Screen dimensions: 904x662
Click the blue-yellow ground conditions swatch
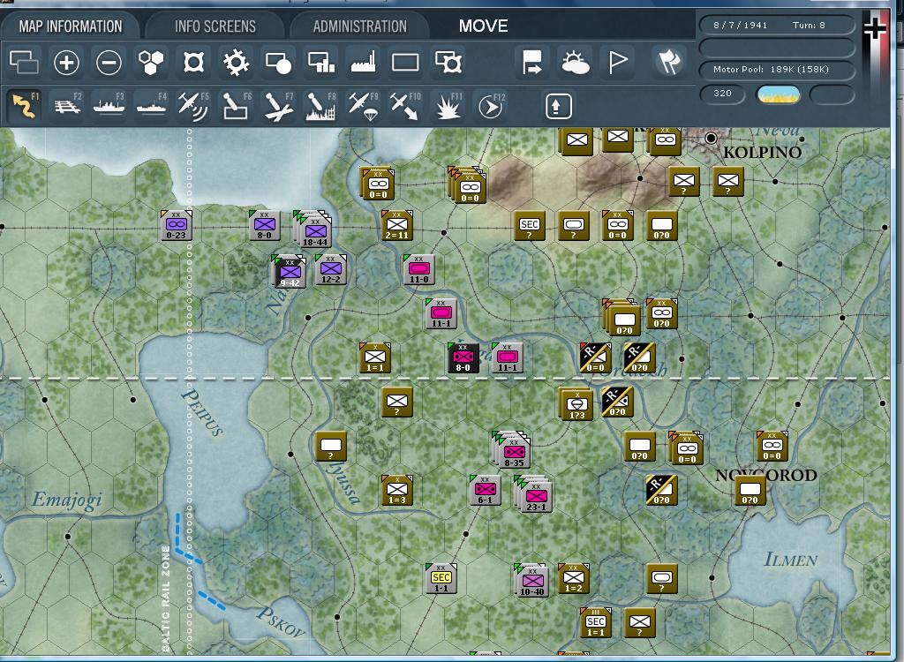(778, 94)
